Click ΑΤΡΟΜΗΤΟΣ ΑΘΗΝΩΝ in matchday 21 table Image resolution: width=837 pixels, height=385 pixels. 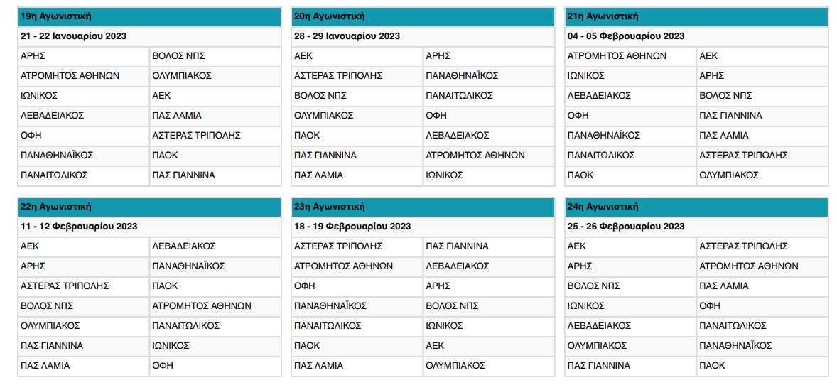631,56
